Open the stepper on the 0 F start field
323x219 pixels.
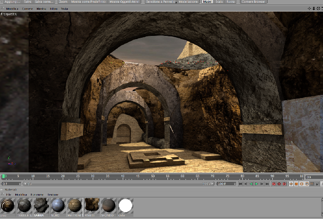click(x=20, y=184)
